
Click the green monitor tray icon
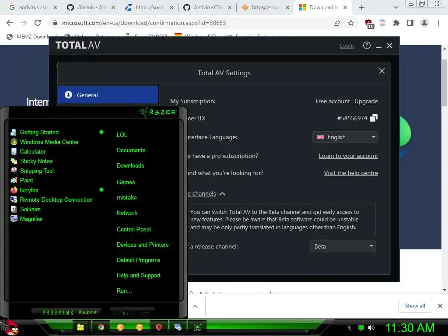click(361, 328)
